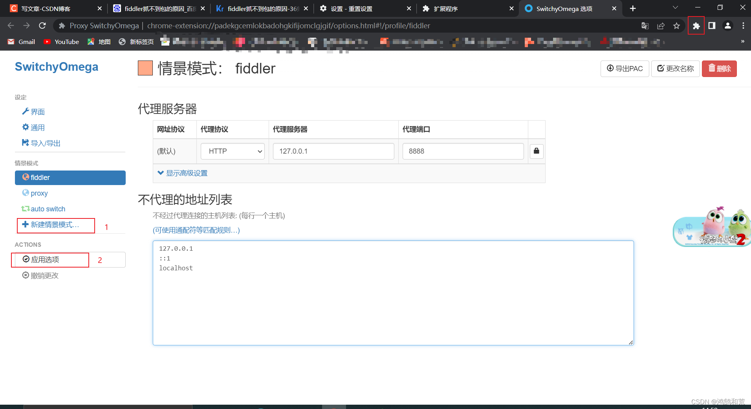Open the 界面 interface settings
Image resolution: width=751 pixels, height=409 pixels.
coord(33,112)
